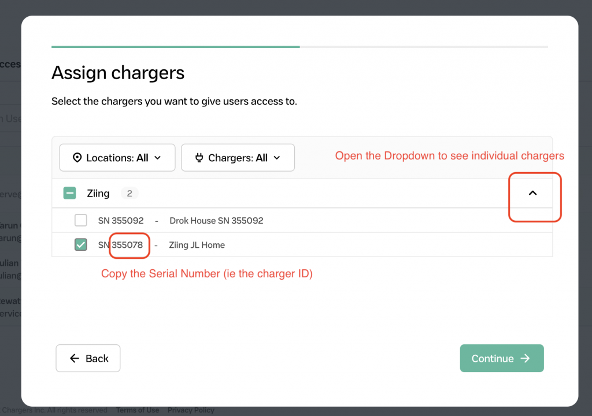Open the Chargers: All filter dropdown
The image size is (592, 416).
pos(238,158)
